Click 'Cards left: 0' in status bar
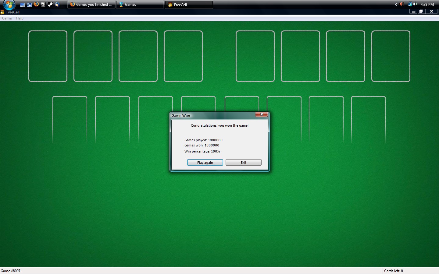 394,271
